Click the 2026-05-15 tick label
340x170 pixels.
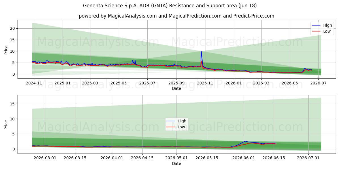(x=206, y=158)
